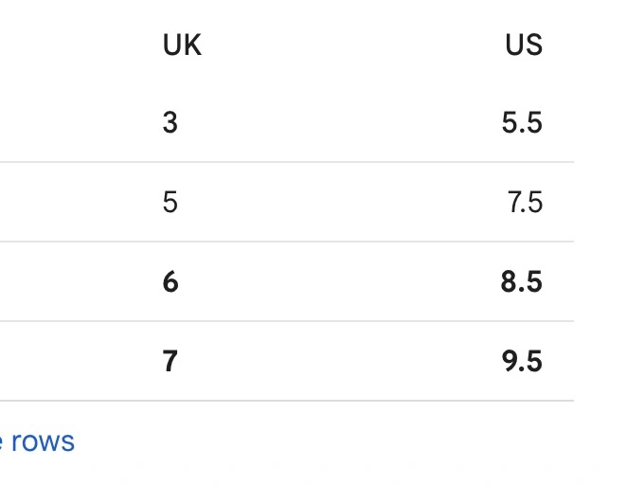Click blank space between 3 and 5.5
Image resolution: width=627 pixels, height=485 pixels.
[x=340, y=122]
